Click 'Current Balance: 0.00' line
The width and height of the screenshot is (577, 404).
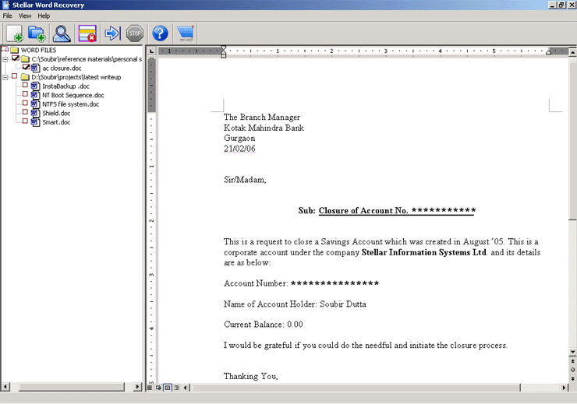264,325
